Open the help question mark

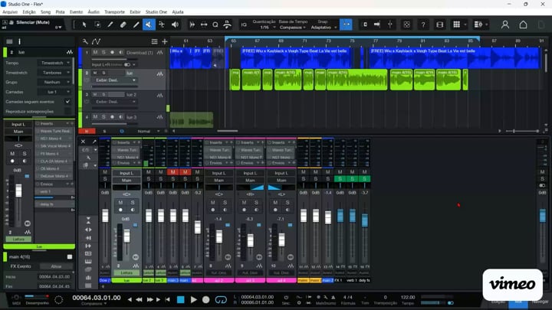point(423,24)
